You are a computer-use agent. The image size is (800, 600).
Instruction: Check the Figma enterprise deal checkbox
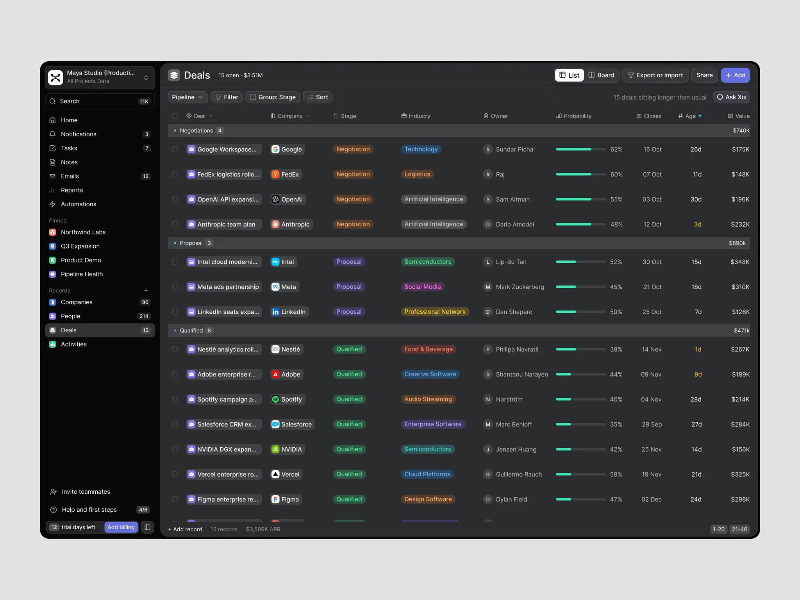[175, 499]
